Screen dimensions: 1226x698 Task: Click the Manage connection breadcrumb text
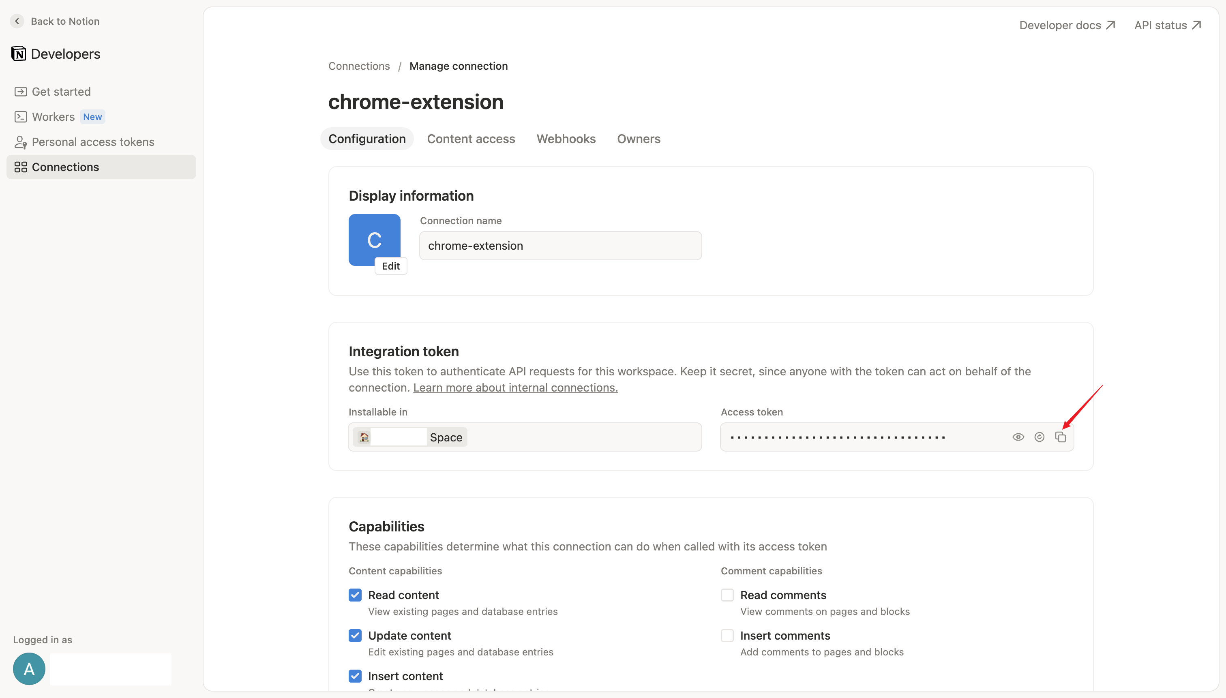[x=459, y=66]
